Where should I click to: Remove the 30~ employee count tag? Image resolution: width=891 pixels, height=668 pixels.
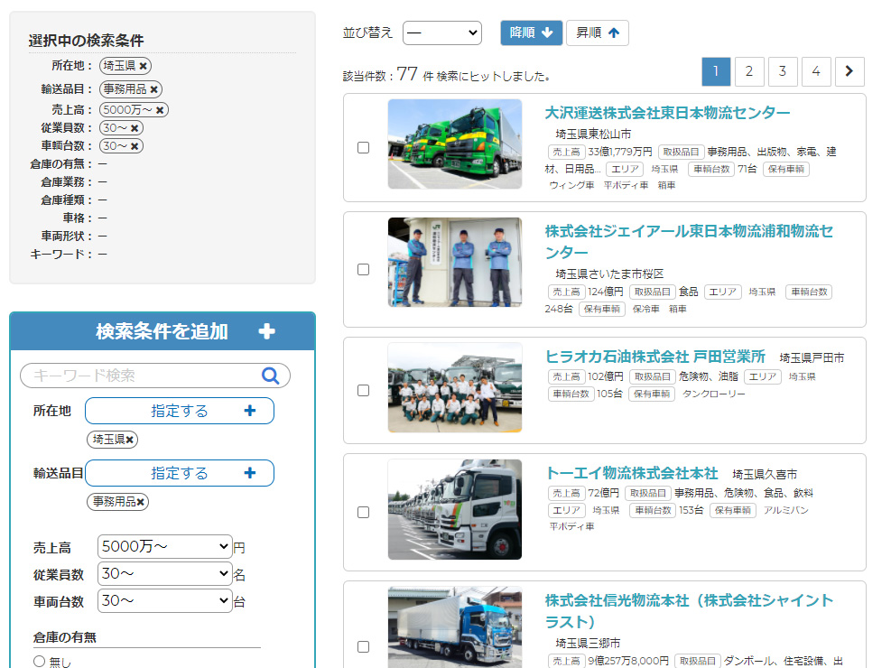(135, 128)
